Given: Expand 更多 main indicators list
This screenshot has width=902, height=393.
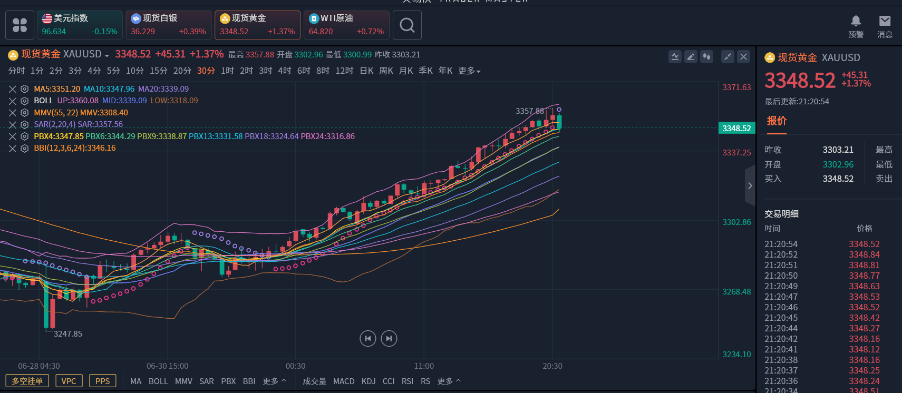Looking at the screenshot, I should 274,381.
